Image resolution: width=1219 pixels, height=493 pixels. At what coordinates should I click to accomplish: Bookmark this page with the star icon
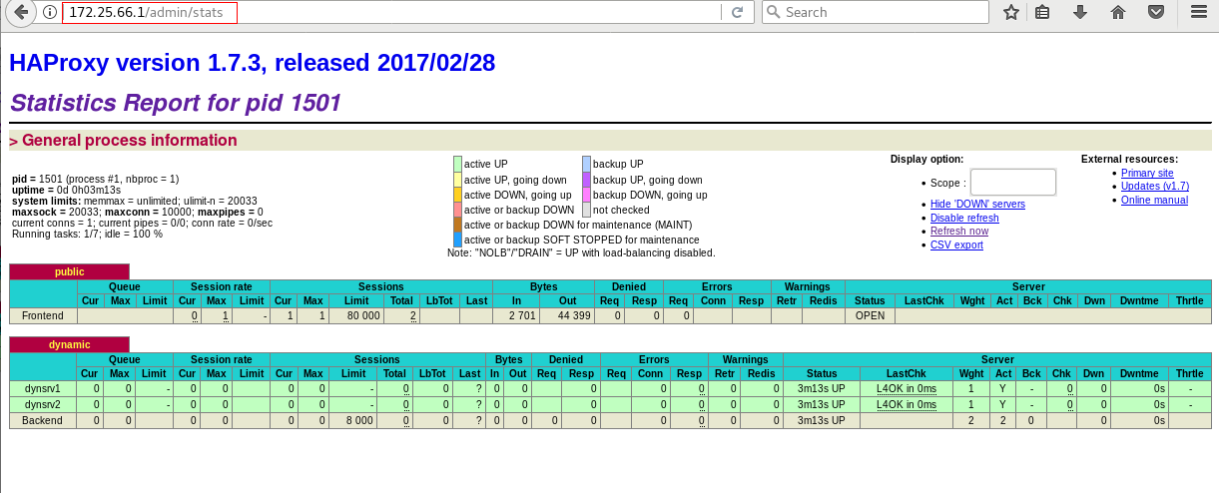pyautogui.click(x=1011, y=13)
